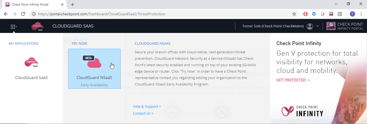The width and height of the screenshot is (367, 124).
Task: Click the CLOUDGUARD NSAAS heading
Action: coord(153,43)
